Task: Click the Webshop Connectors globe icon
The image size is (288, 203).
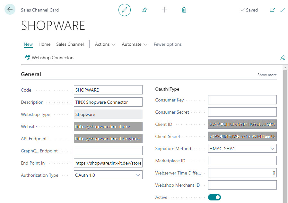Action: (x=28, y=57)
